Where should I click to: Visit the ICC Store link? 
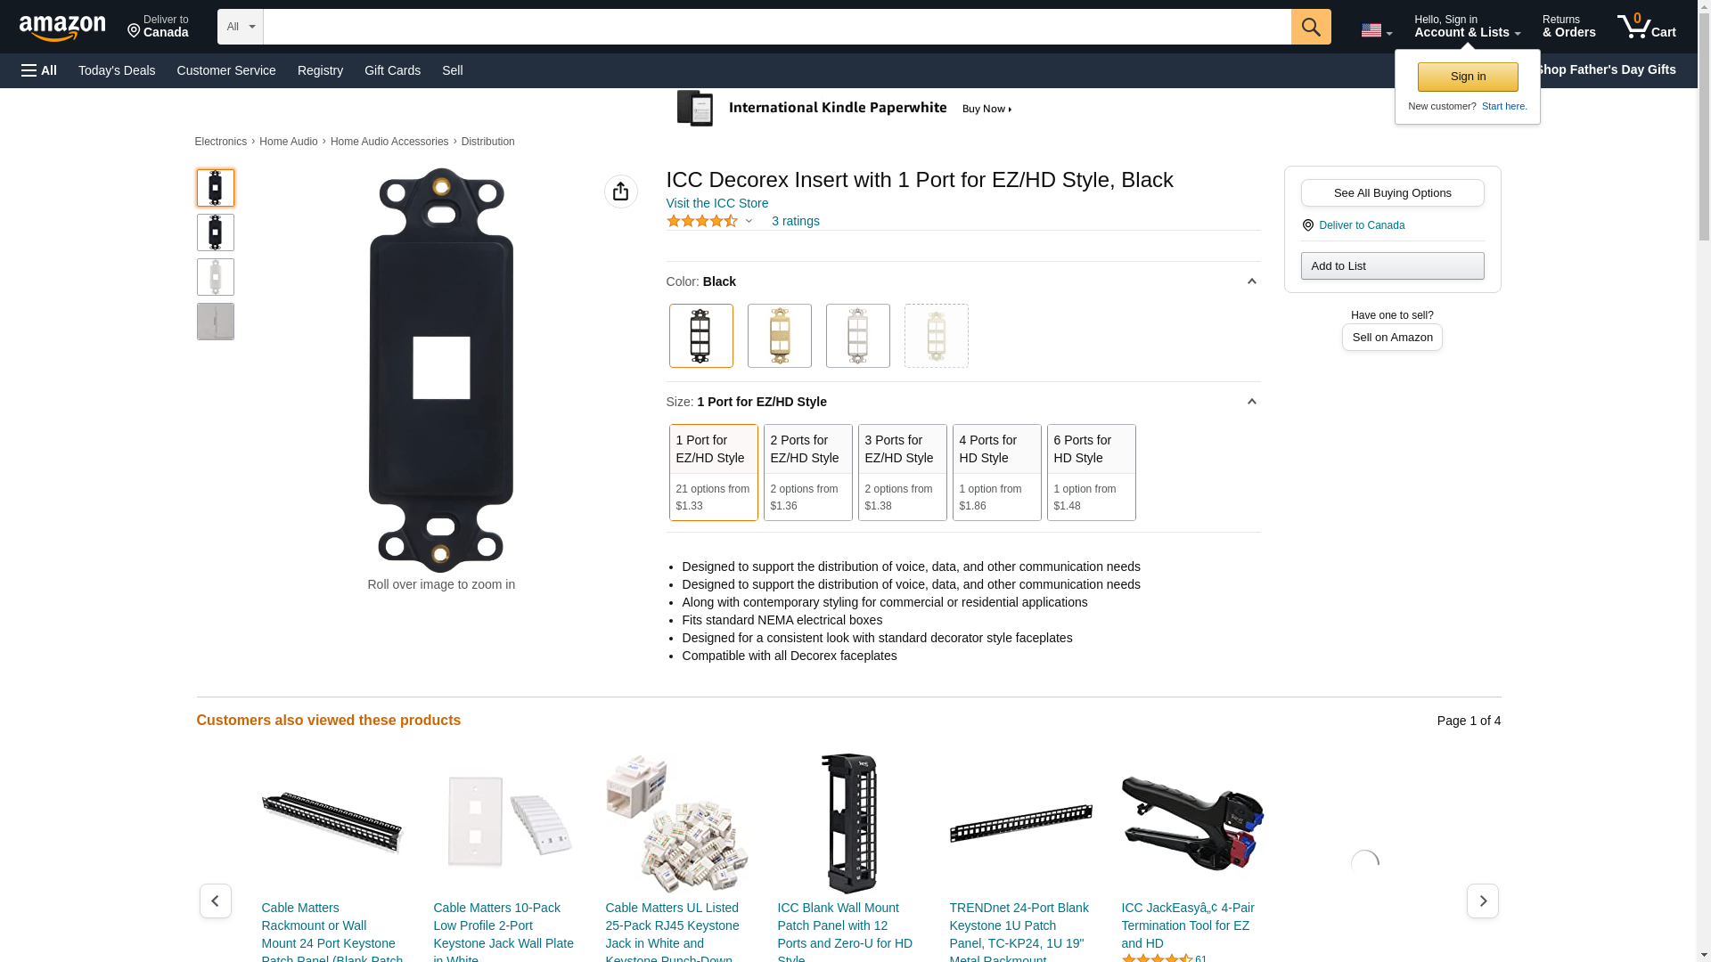click(x=716, y=203)
